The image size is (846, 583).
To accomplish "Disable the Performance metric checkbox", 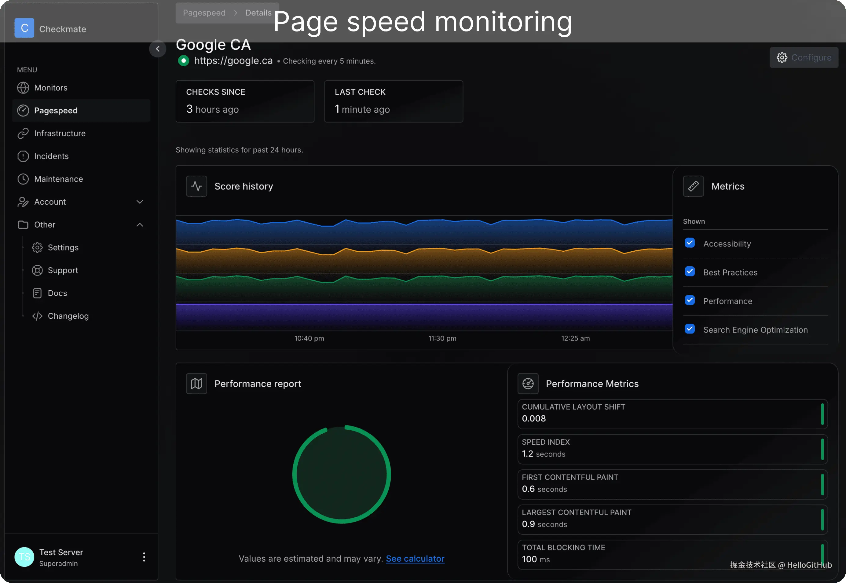I will point(690,300).
